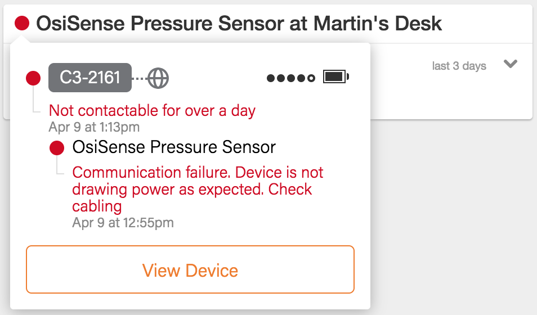Click the "Apr 9 at 1:13pm" timestamp
Image resolution: width=537 pixels, height=315 pixels.
(94, 127)
